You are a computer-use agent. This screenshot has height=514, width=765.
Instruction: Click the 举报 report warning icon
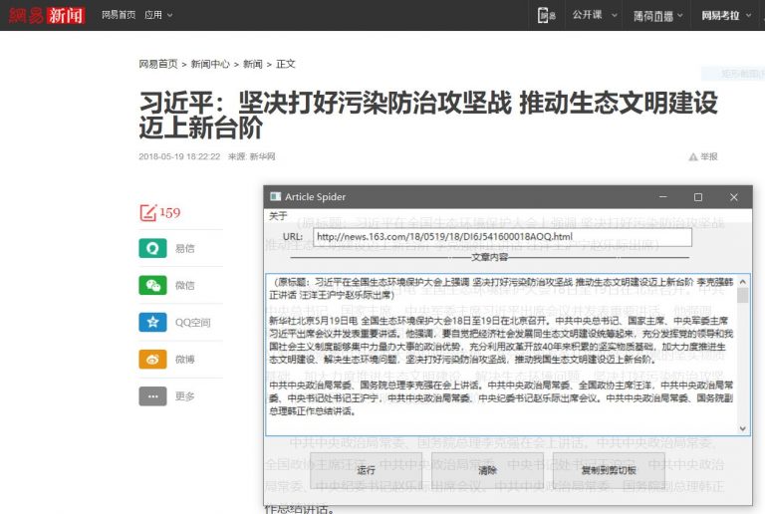coord(694,156)
